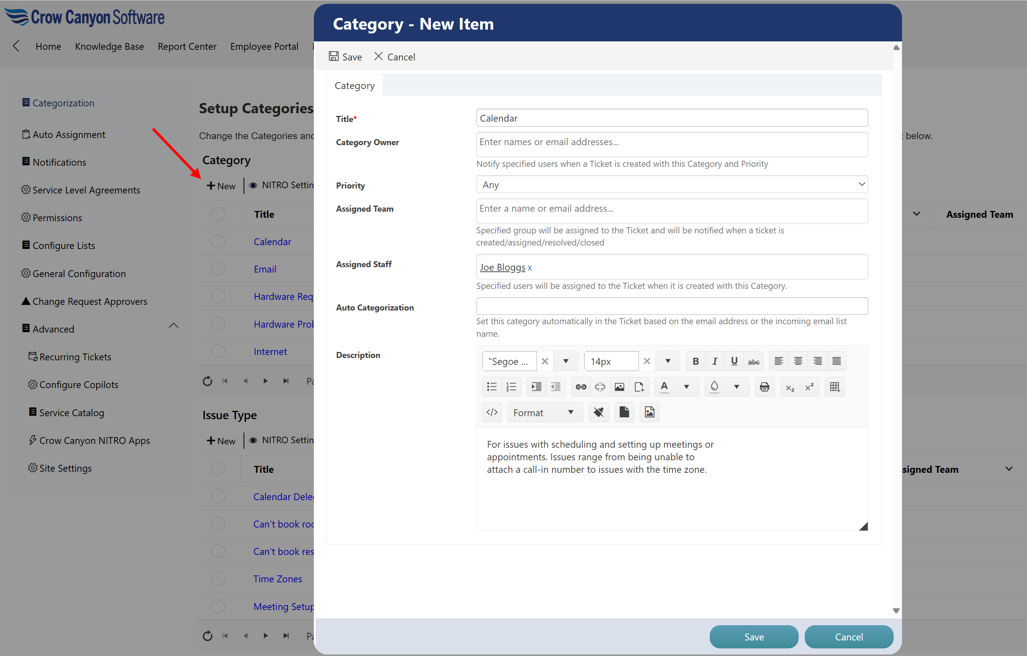Insert an unordered bullet list
Image resolution: width=1027 pixels, height=656 pixels.
pyautogui.click(x=492, y=387)
